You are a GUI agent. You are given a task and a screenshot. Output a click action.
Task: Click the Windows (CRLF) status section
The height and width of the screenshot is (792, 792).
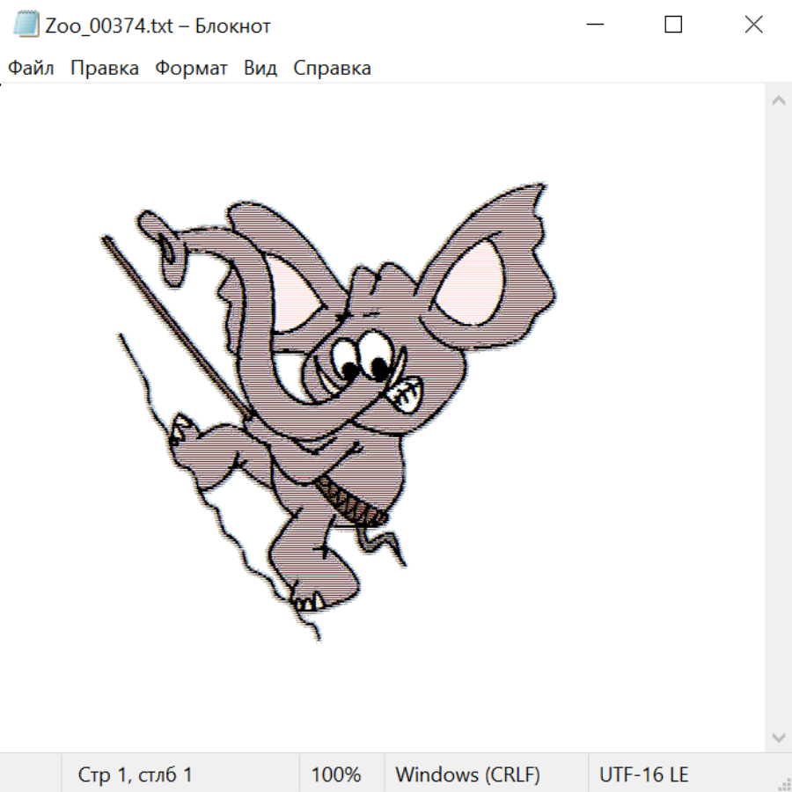[x=467, y=775]
